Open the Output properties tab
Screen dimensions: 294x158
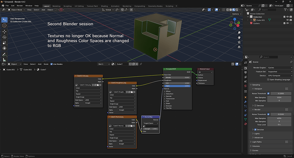point(245,72)
